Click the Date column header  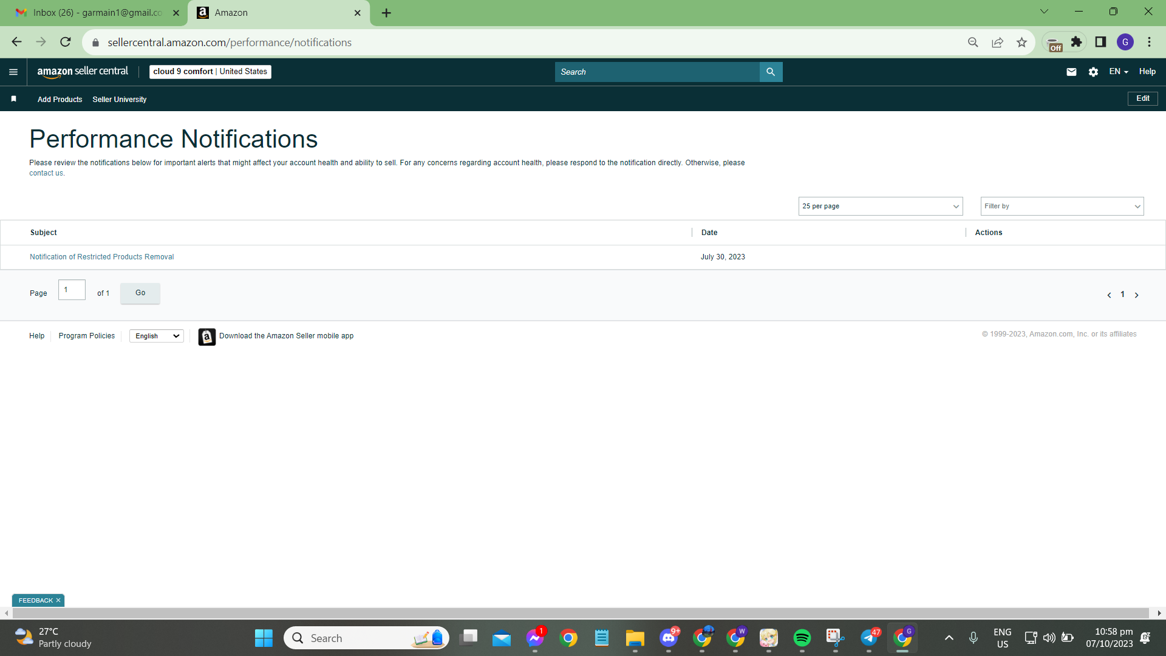[709, 233]
